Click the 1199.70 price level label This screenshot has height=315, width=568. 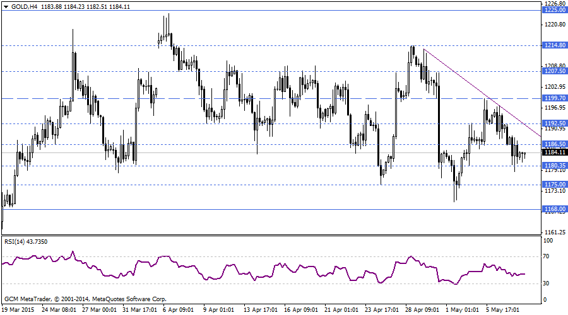pyautogui.click(x=555, y=98)
